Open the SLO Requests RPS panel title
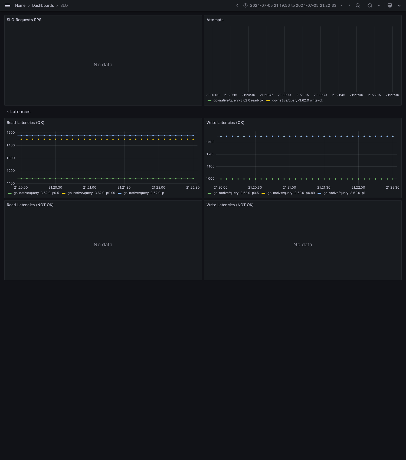Viewport: 406px width, 460px height. pos(24,20)
